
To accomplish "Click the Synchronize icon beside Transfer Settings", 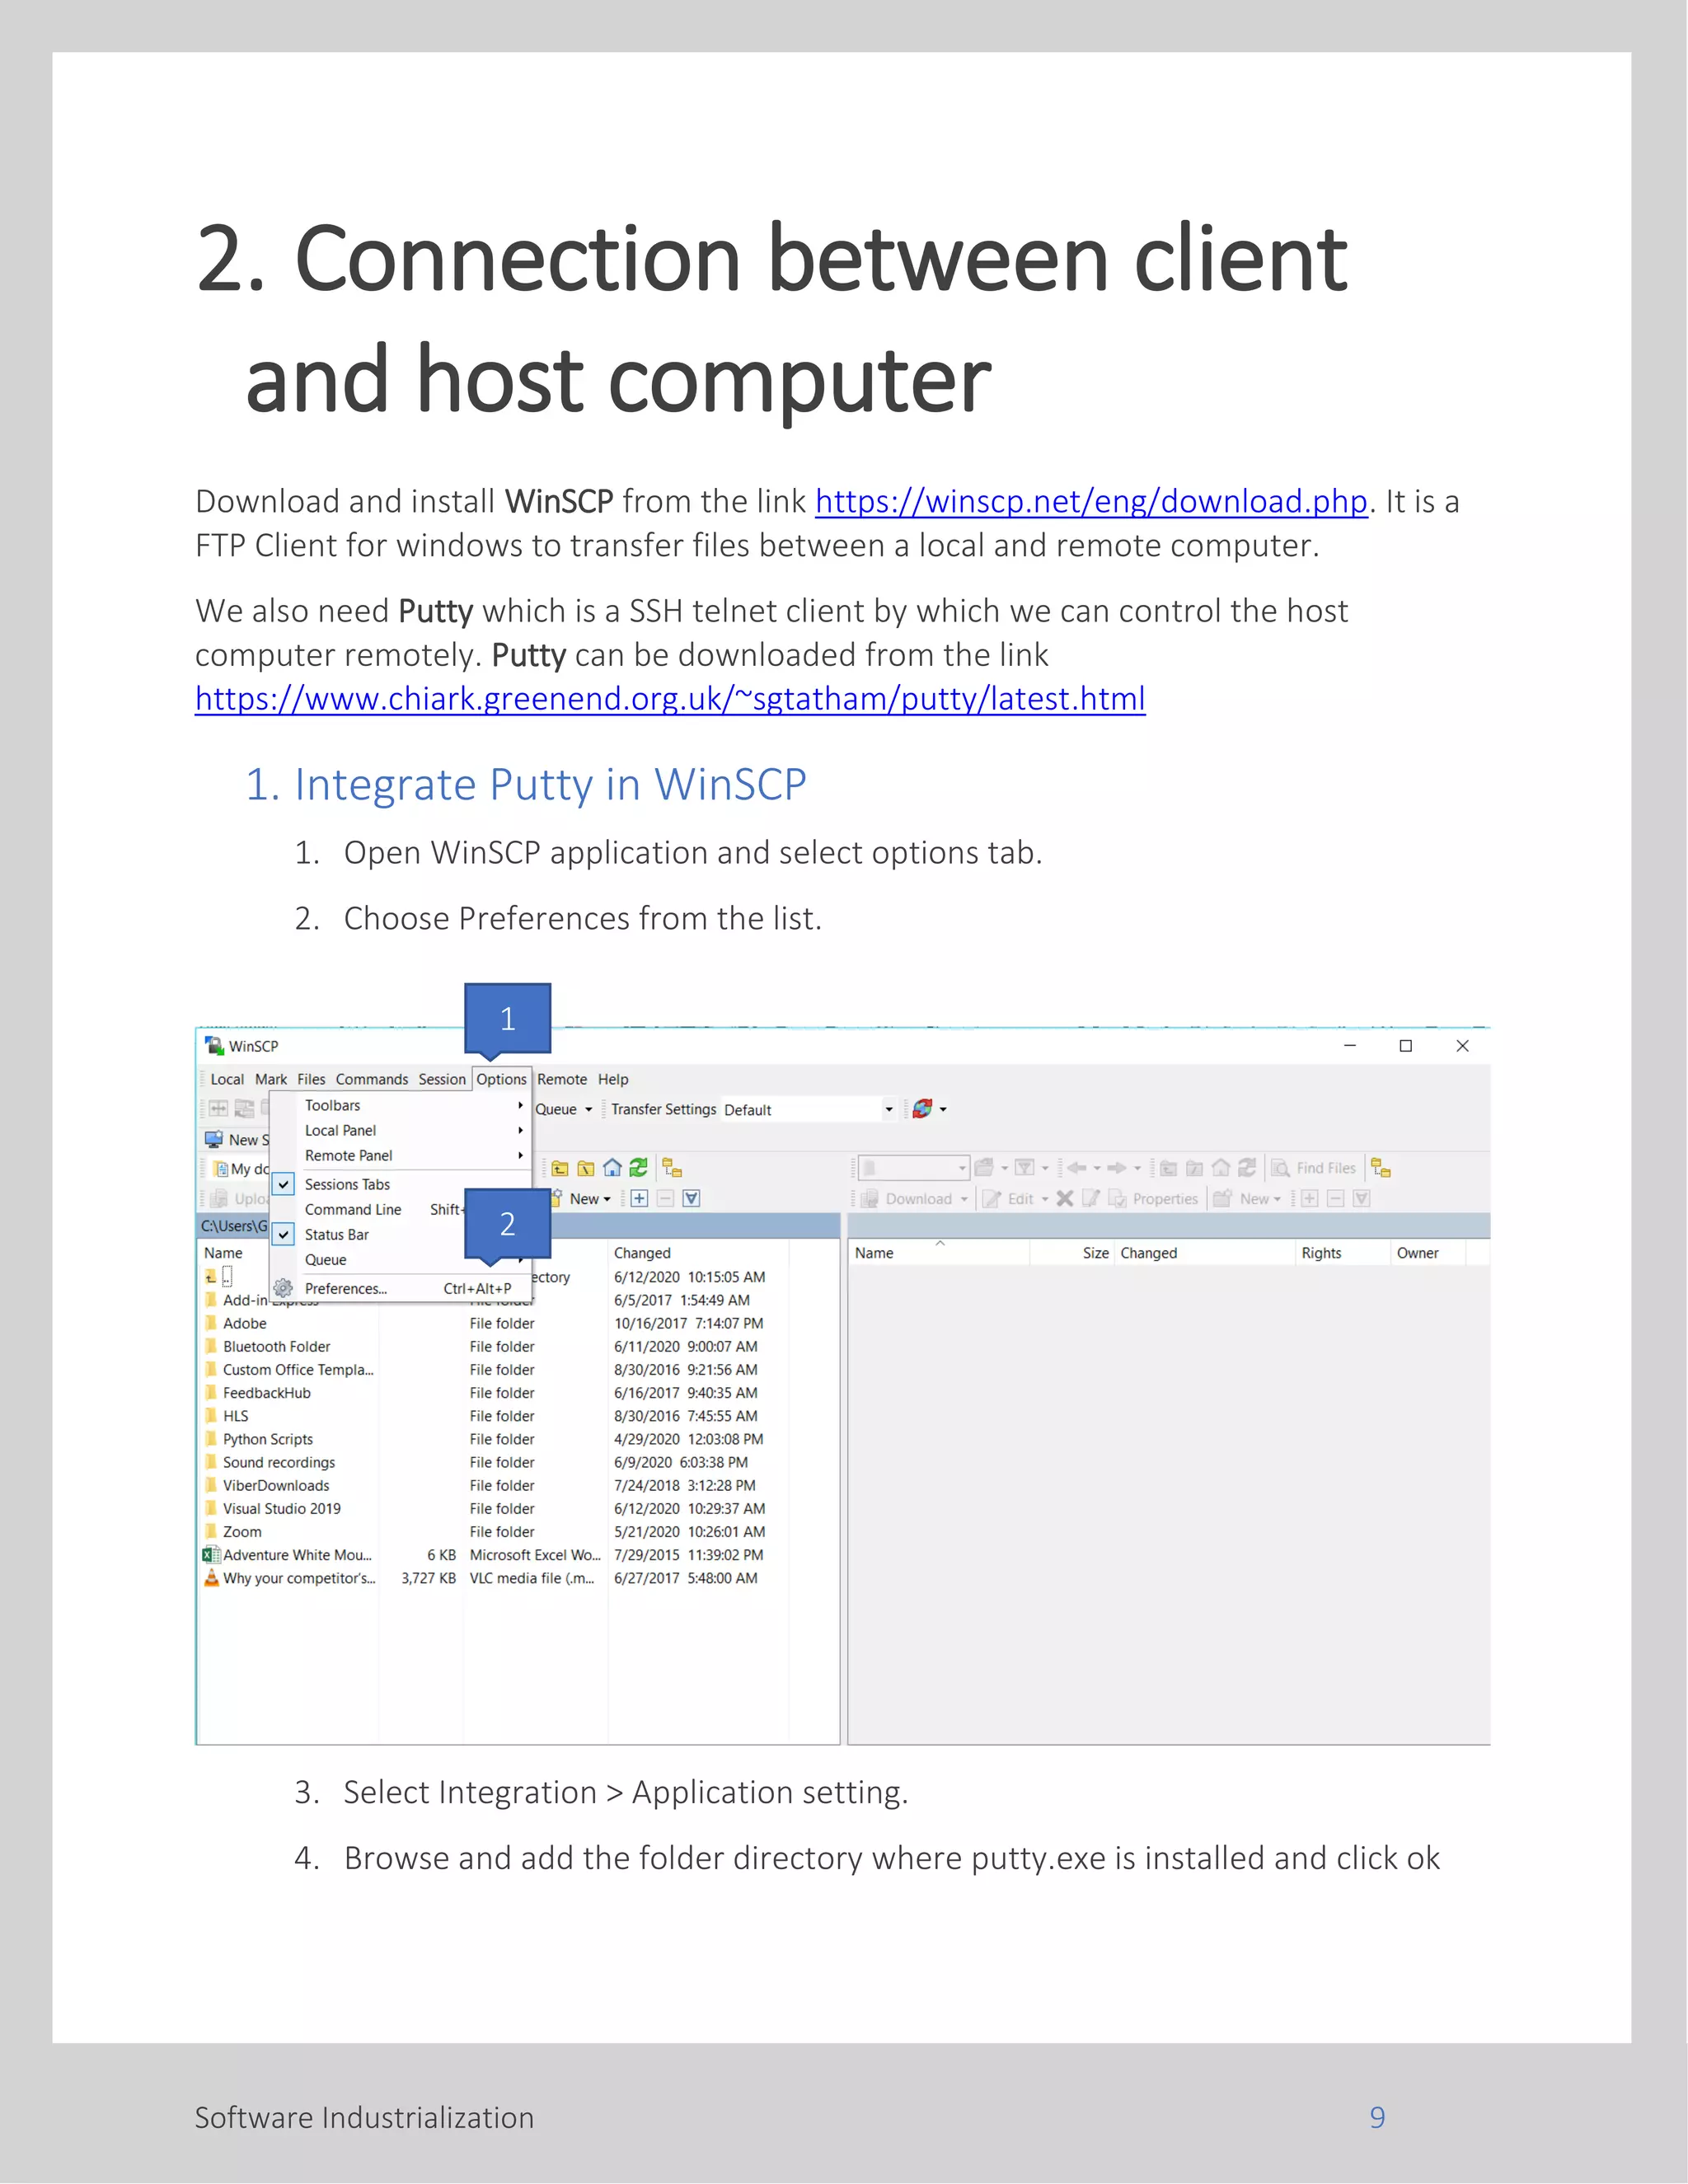I will (922, 1109).
